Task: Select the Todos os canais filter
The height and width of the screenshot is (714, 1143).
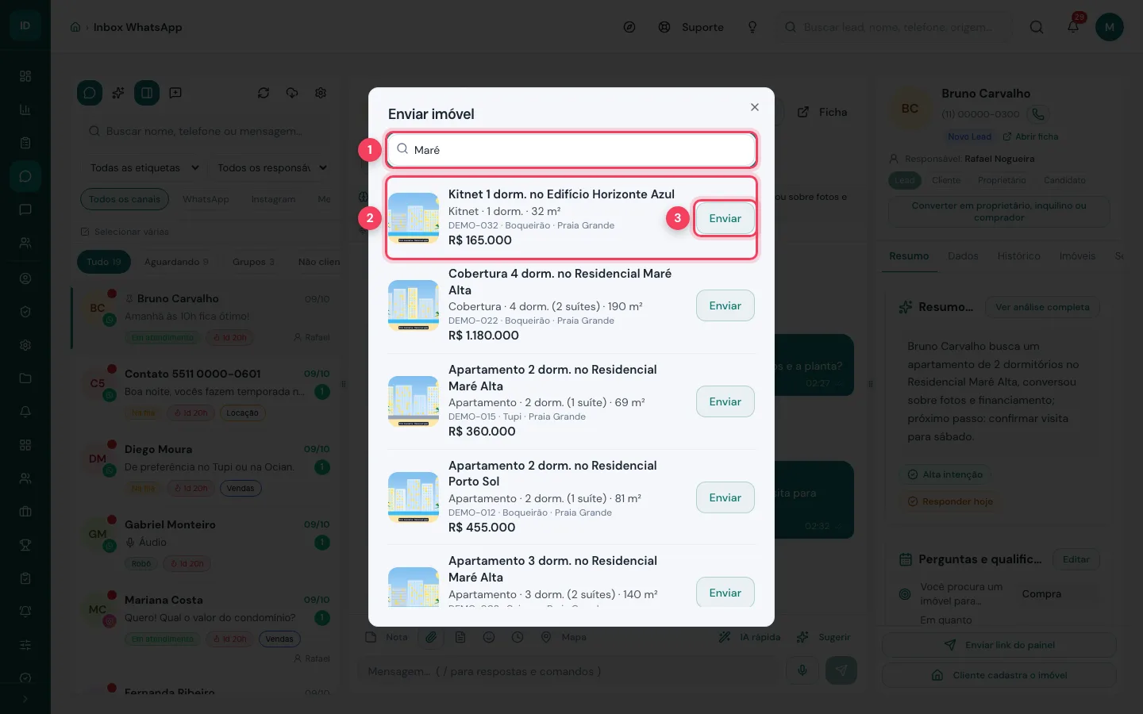Action: pyautogui.click(x=125, y=199)
